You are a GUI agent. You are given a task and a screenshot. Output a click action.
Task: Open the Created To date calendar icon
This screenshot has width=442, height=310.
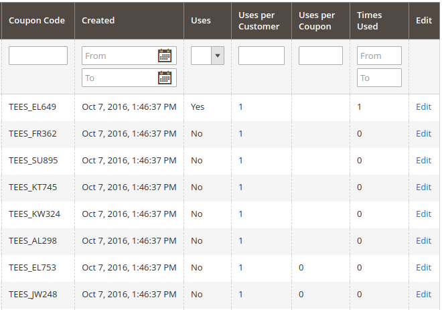tap(165, 78)
